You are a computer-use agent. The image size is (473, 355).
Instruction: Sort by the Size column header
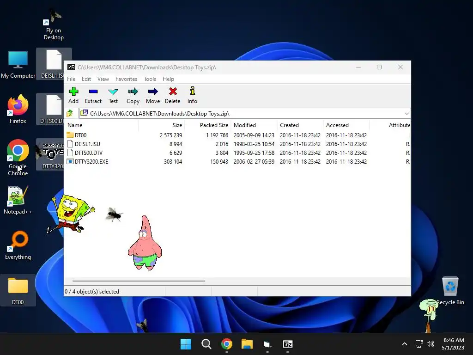point(162,125)
